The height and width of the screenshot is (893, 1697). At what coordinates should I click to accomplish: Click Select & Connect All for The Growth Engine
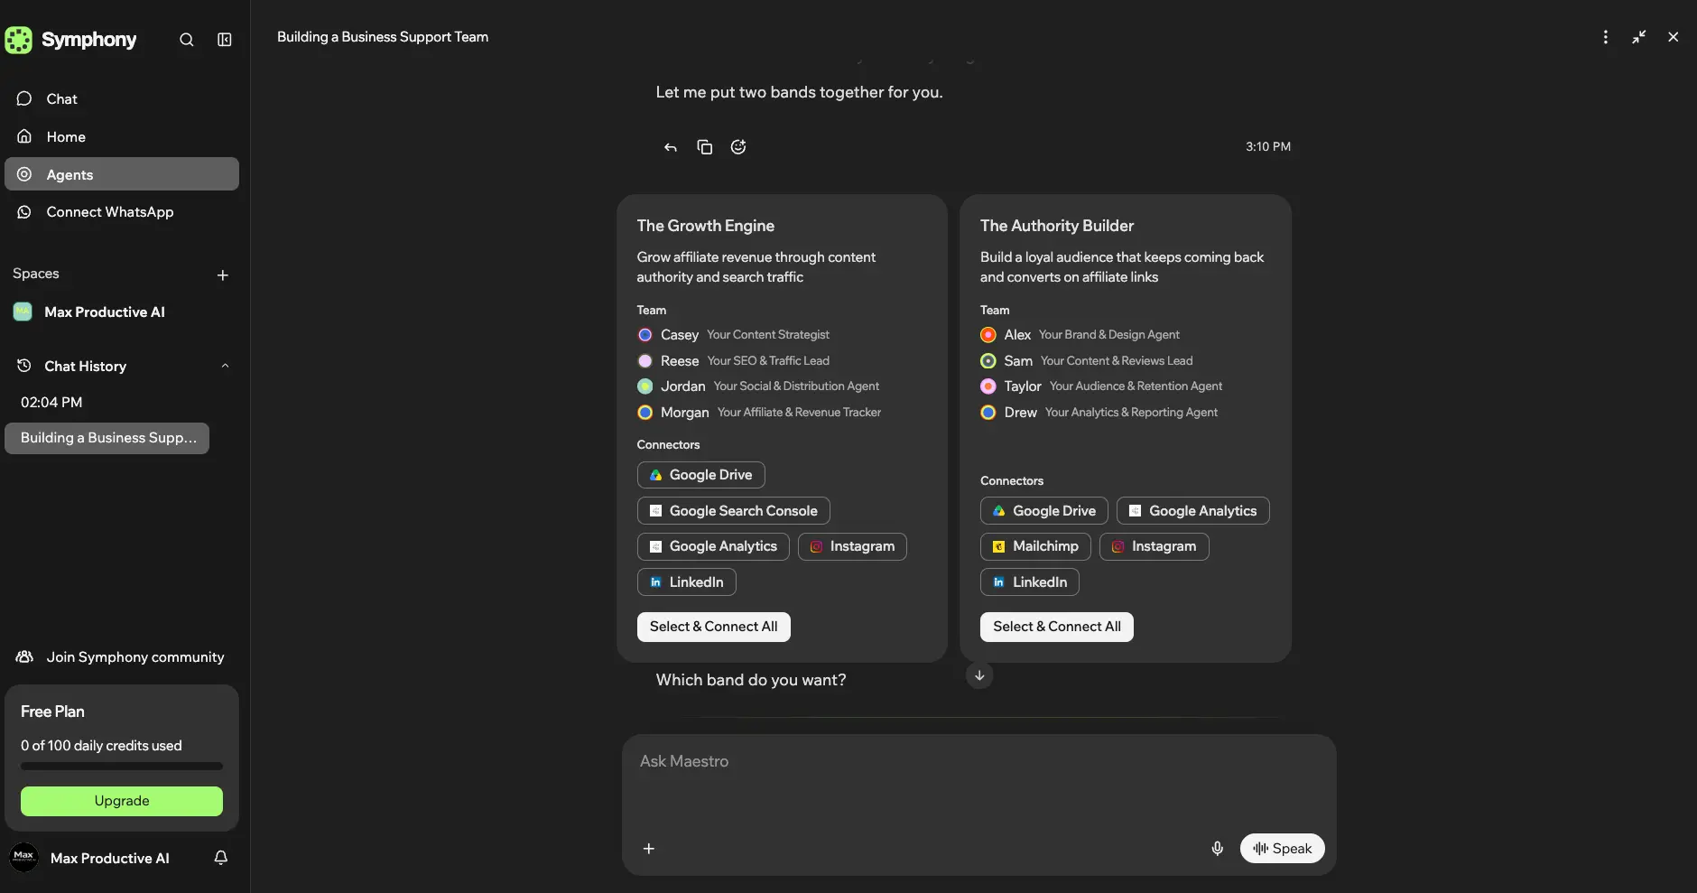(x=714, y=627)
